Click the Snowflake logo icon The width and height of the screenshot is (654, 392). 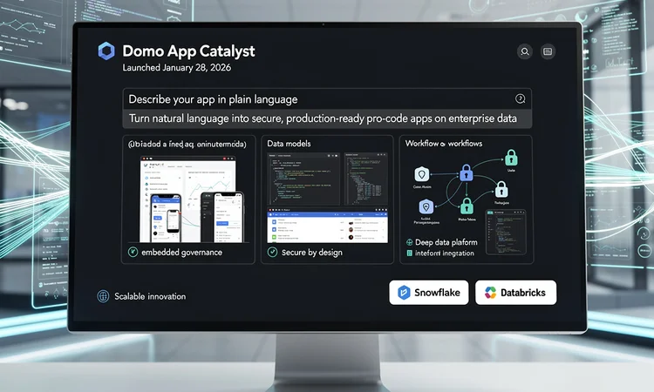(404, 293)
